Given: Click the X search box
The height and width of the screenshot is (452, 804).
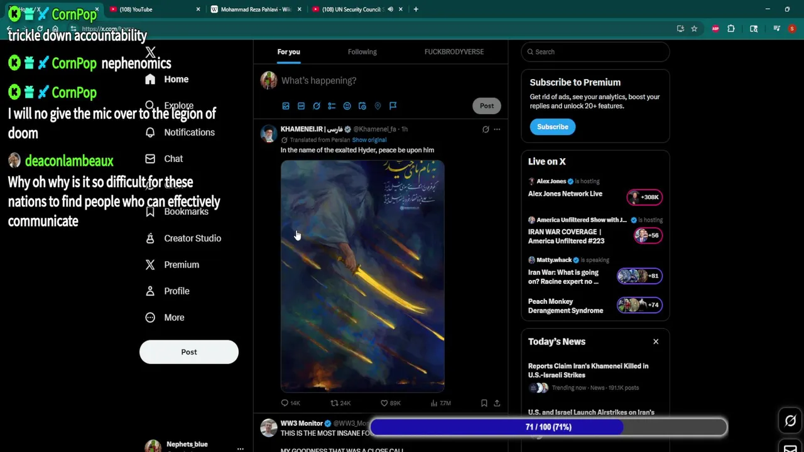Looking at the screenshot, I should tap(595, 51).
